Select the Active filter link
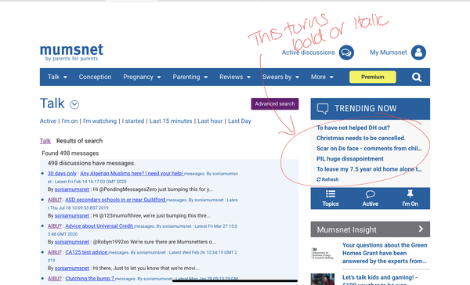The image size is (470, 285). pos(48,121)
